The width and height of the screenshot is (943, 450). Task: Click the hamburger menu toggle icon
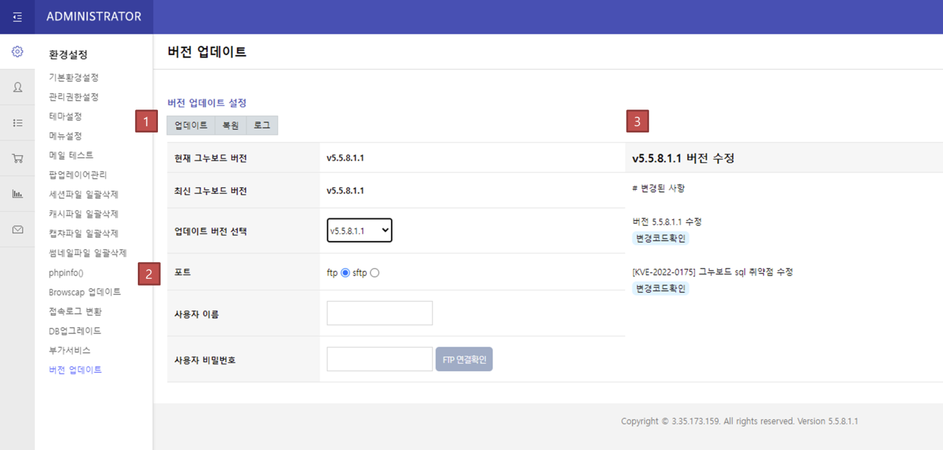[17, 17]
